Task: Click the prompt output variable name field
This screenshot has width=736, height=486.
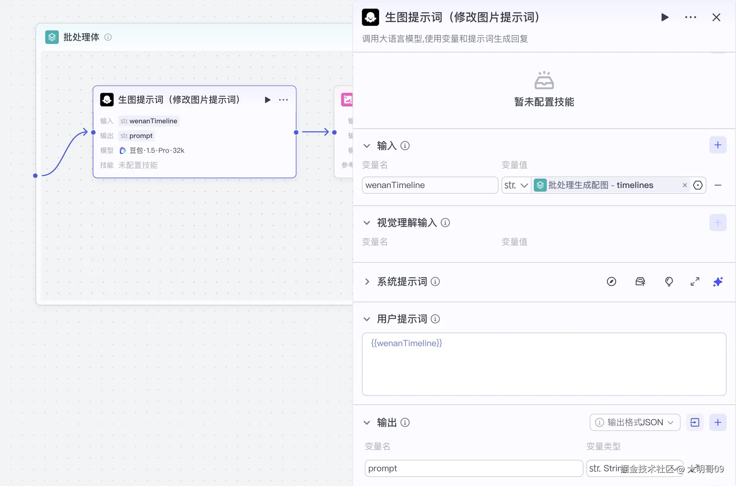Action: (x=473, y=468)
